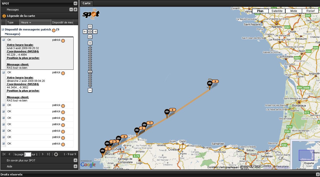Zoom in on the map
320x177 pixels.
[90, 43]
